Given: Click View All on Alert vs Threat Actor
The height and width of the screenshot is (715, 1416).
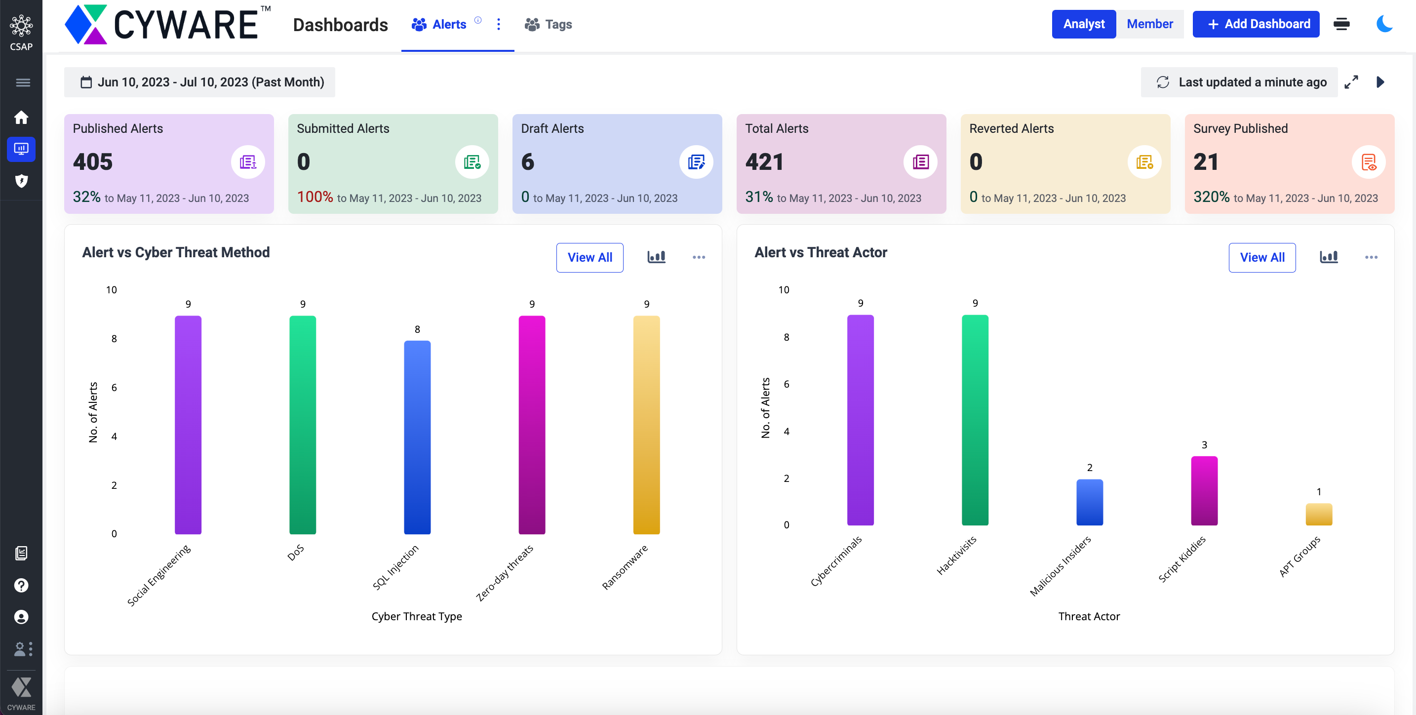Looking at the screenshot, I should pos(1261,257).
